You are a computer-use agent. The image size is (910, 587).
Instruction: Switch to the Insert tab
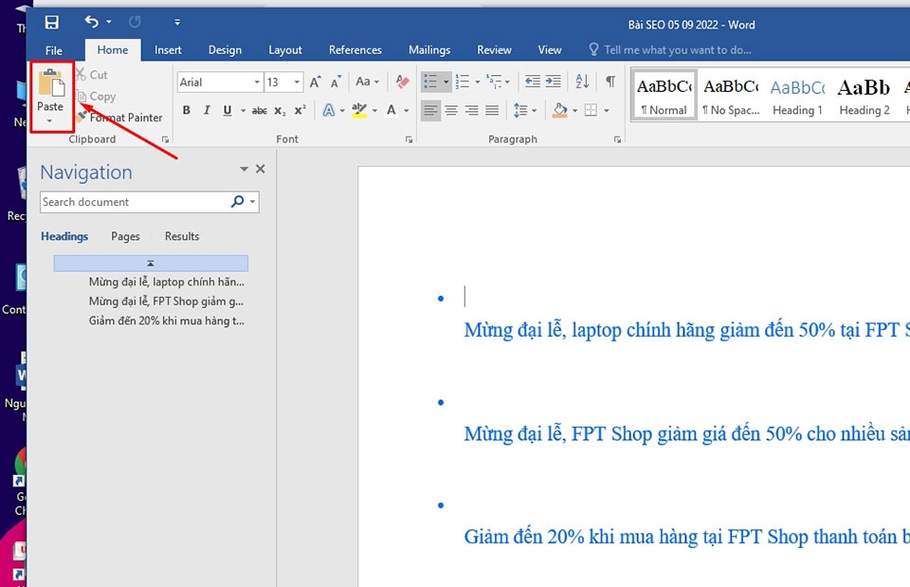(168, 50)
